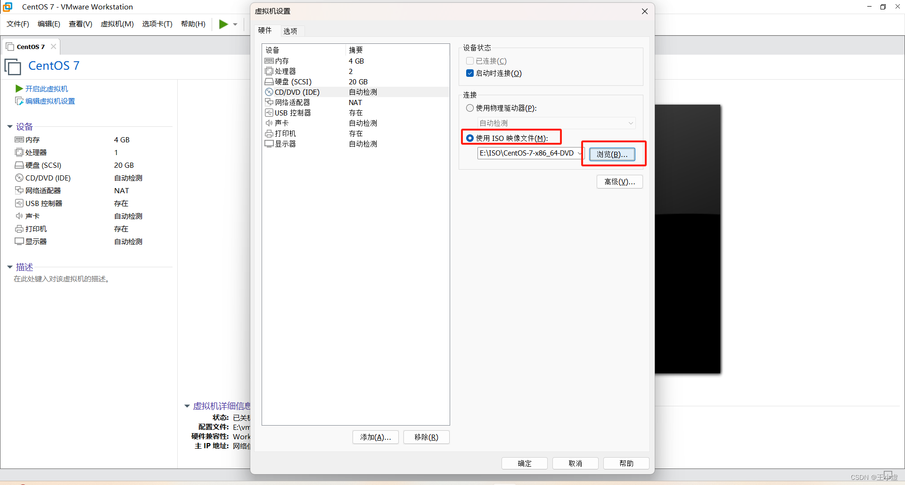
Task: Open the 编辑(E) menu
Action: (49, 24)
